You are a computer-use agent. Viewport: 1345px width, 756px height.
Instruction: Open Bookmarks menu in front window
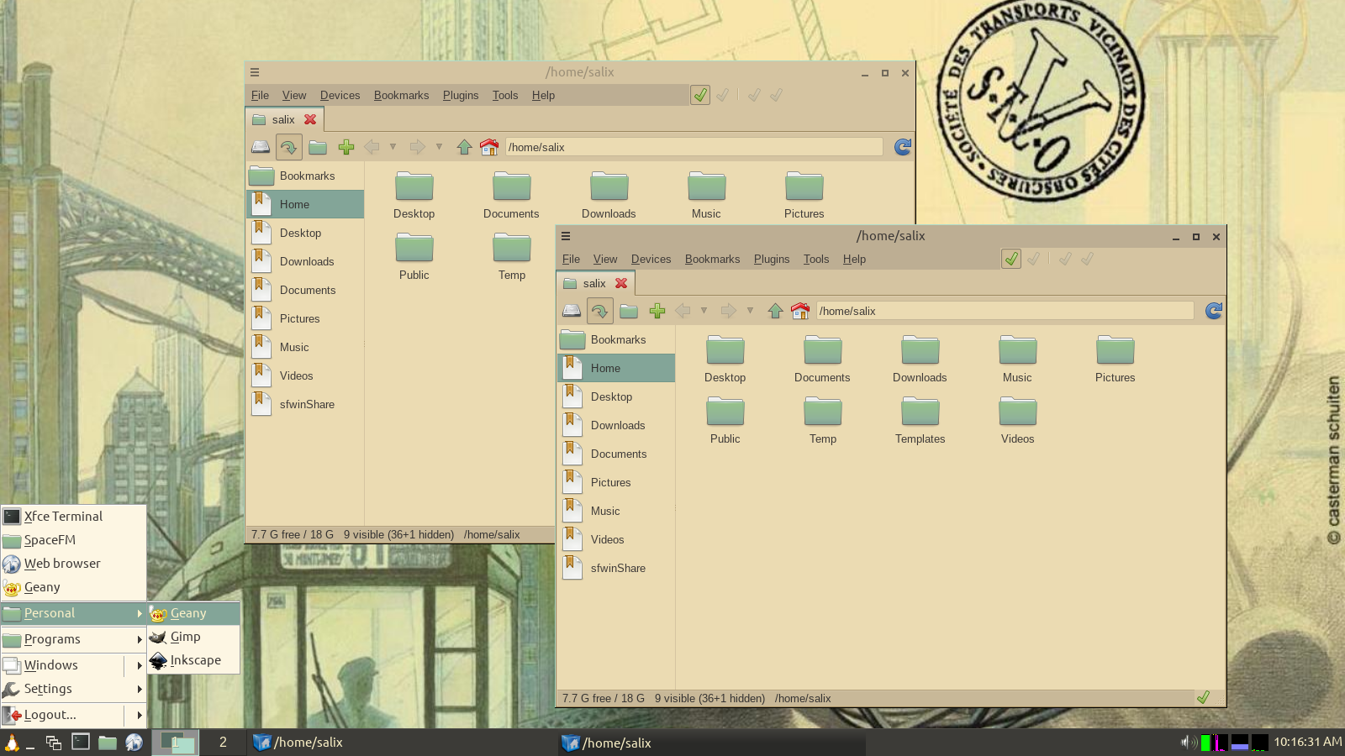pyautogui.click(x=712, y=259)
